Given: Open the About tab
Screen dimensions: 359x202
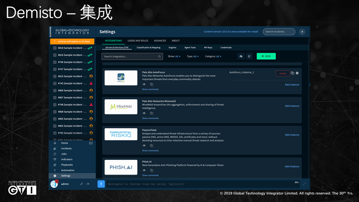Looking at the screenshot, I should (x=175, y=41).
